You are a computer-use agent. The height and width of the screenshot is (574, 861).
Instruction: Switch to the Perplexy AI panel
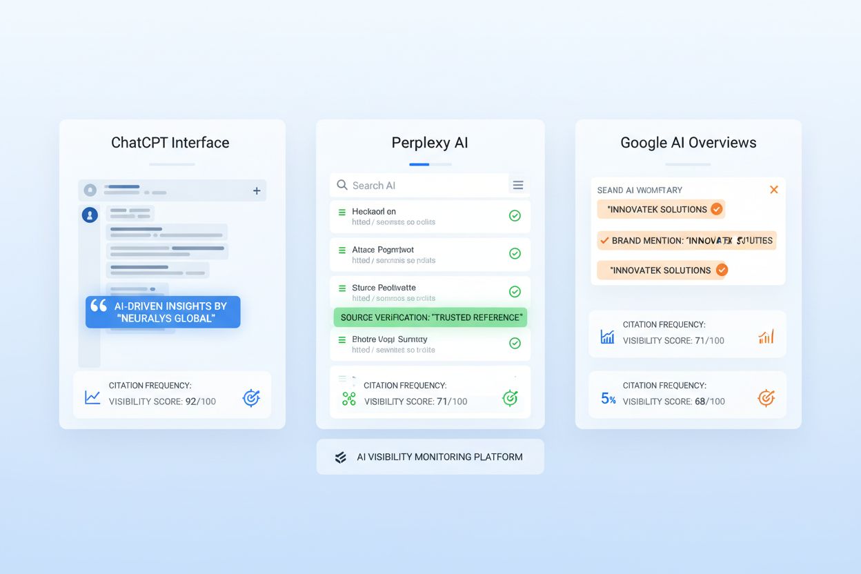[x=430, y=143]
